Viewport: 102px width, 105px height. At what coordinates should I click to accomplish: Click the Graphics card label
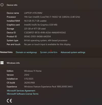pyautogui.click(x=13, y=25)
